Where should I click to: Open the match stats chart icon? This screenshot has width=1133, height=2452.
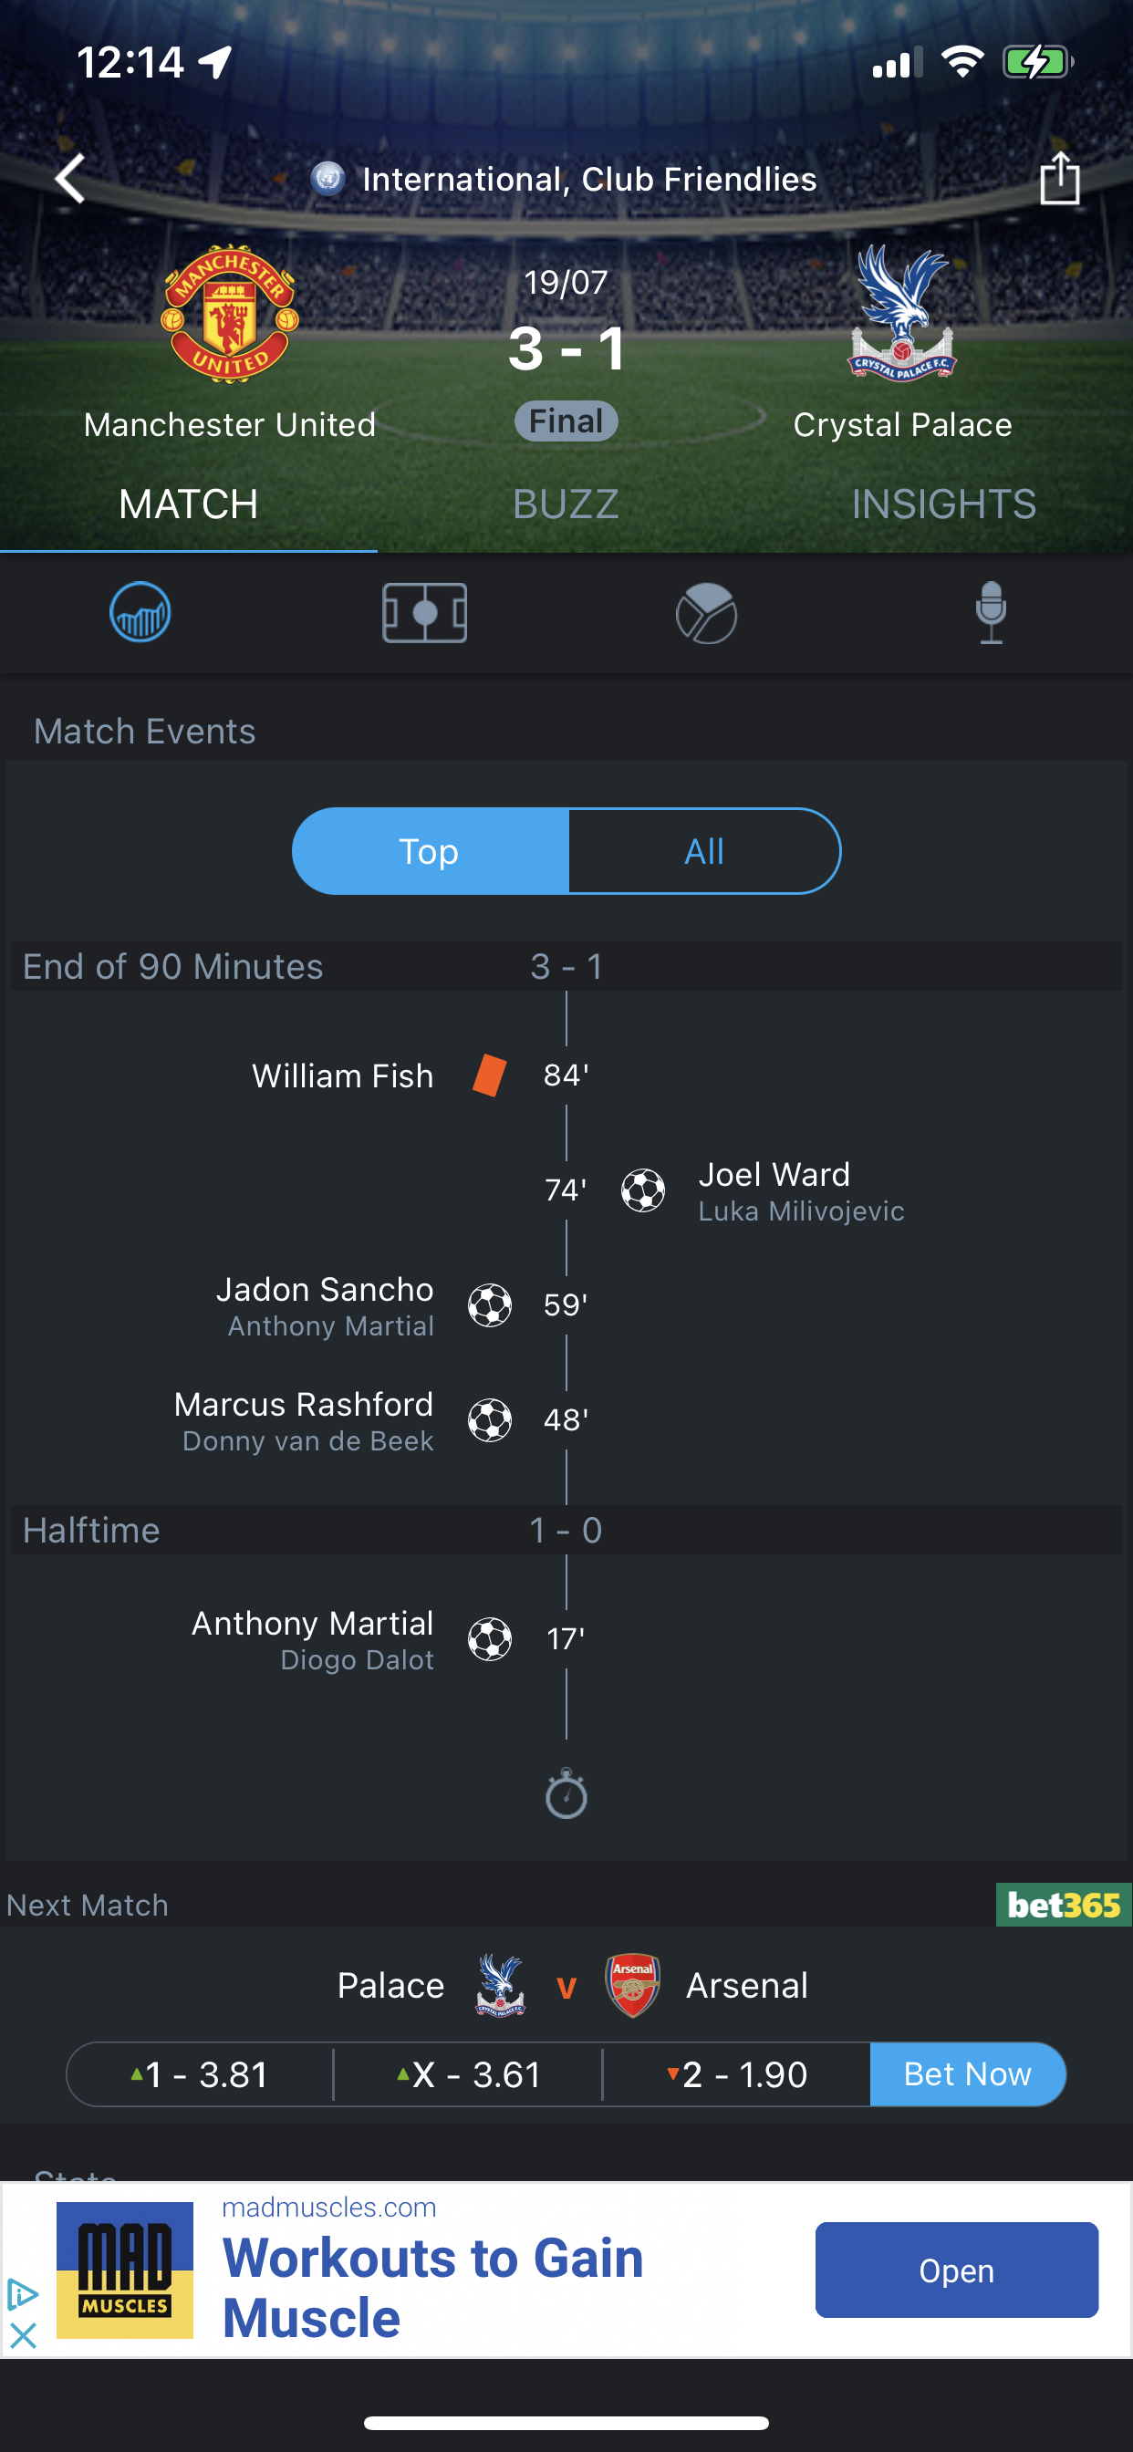pyautogui.click(x=140, y=612)
